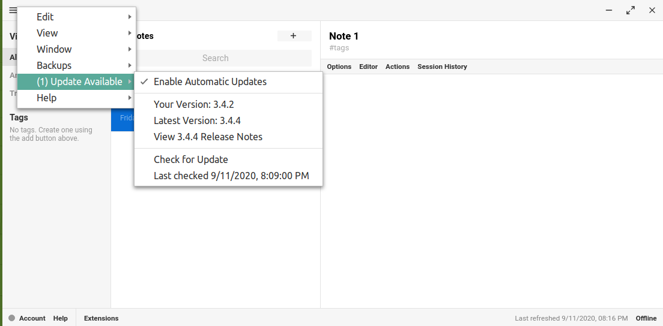Click Latest Version: 3.4.4 entry
The height and width of the screenshot is (326, 663).
coord(228,120)
